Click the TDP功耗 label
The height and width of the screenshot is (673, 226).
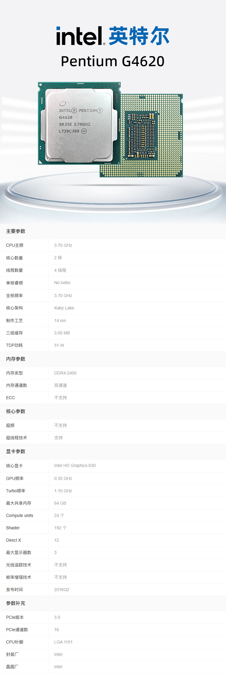click(x=14, y=345)
